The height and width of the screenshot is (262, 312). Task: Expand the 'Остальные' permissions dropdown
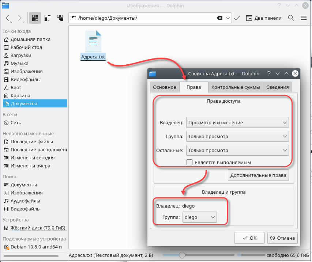pos(237,150)
